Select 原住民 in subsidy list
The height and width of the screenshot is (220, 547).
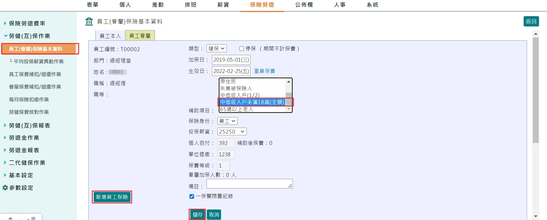pyautogui.click(x=252, y=81)
